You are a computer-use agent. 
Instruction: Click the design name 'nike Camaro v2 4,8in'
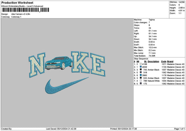click(21, 14)
